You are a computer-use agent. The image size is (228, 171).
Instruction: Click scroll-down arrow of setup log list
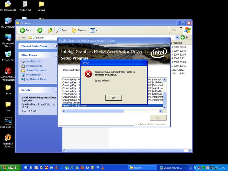point(165,107)
